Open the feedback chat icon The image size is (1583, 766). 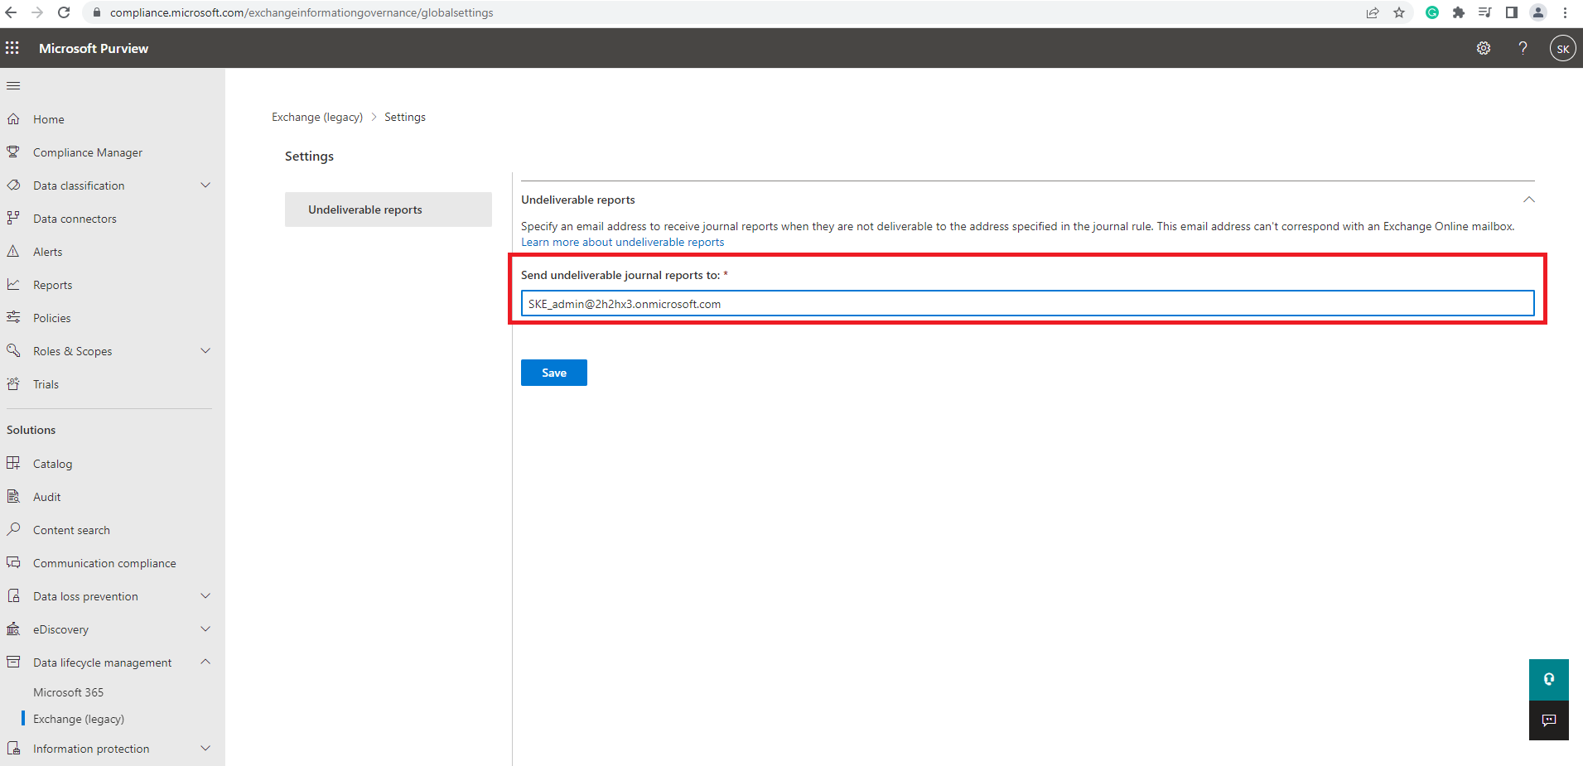[1548, 720]
